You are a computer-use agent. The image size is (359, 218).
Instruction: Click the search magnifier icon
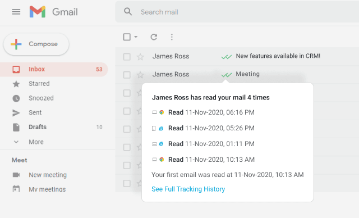128,11
